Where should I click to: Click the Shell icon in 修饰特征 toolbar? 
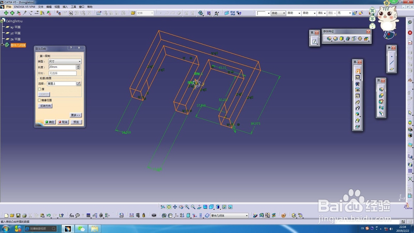[x=348, y=39]
